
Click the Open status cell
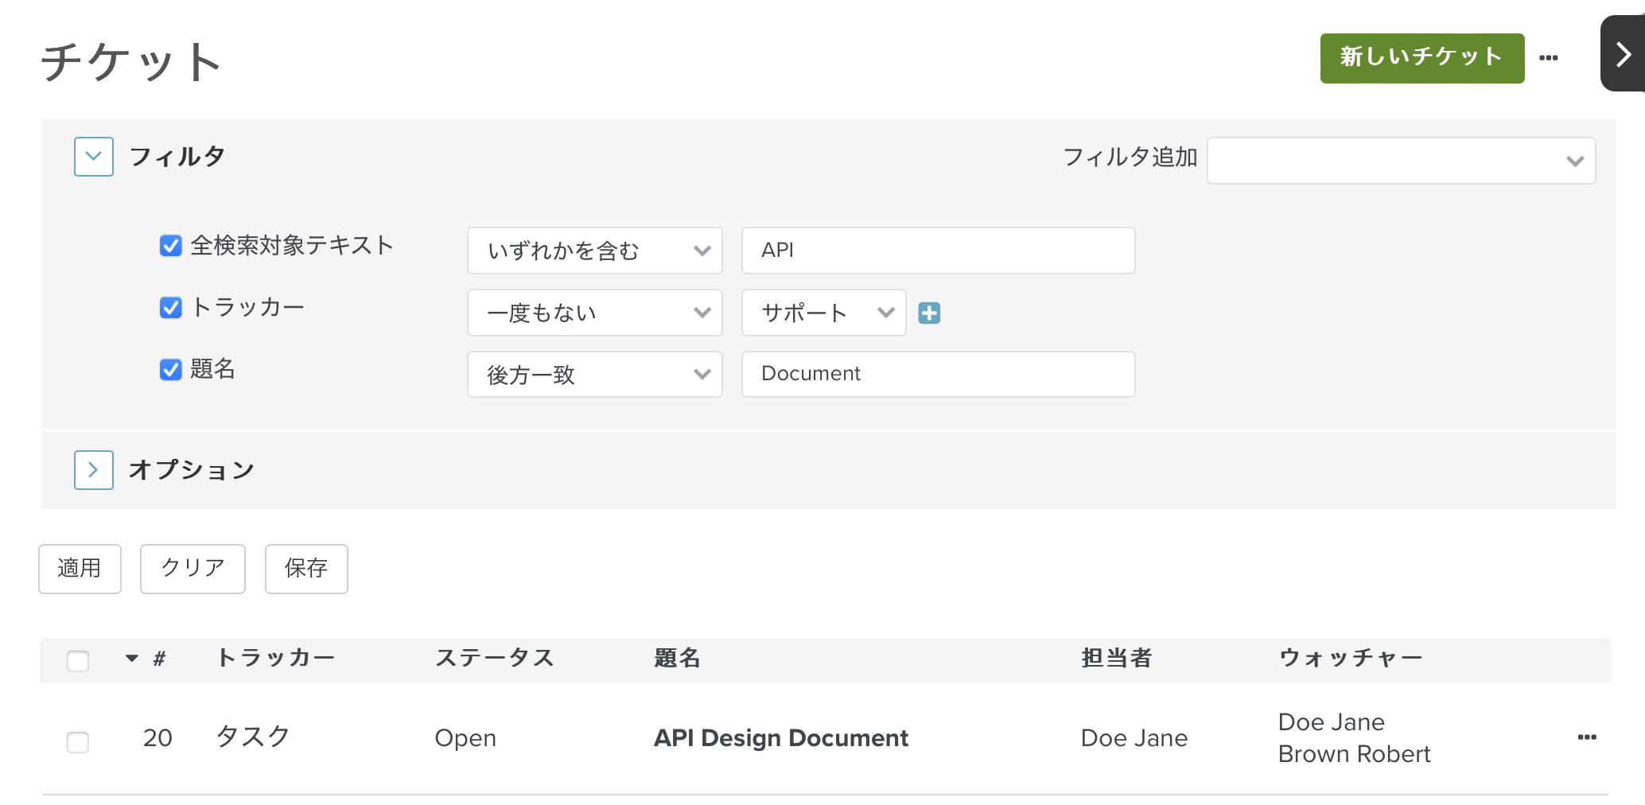click(465, 738)
